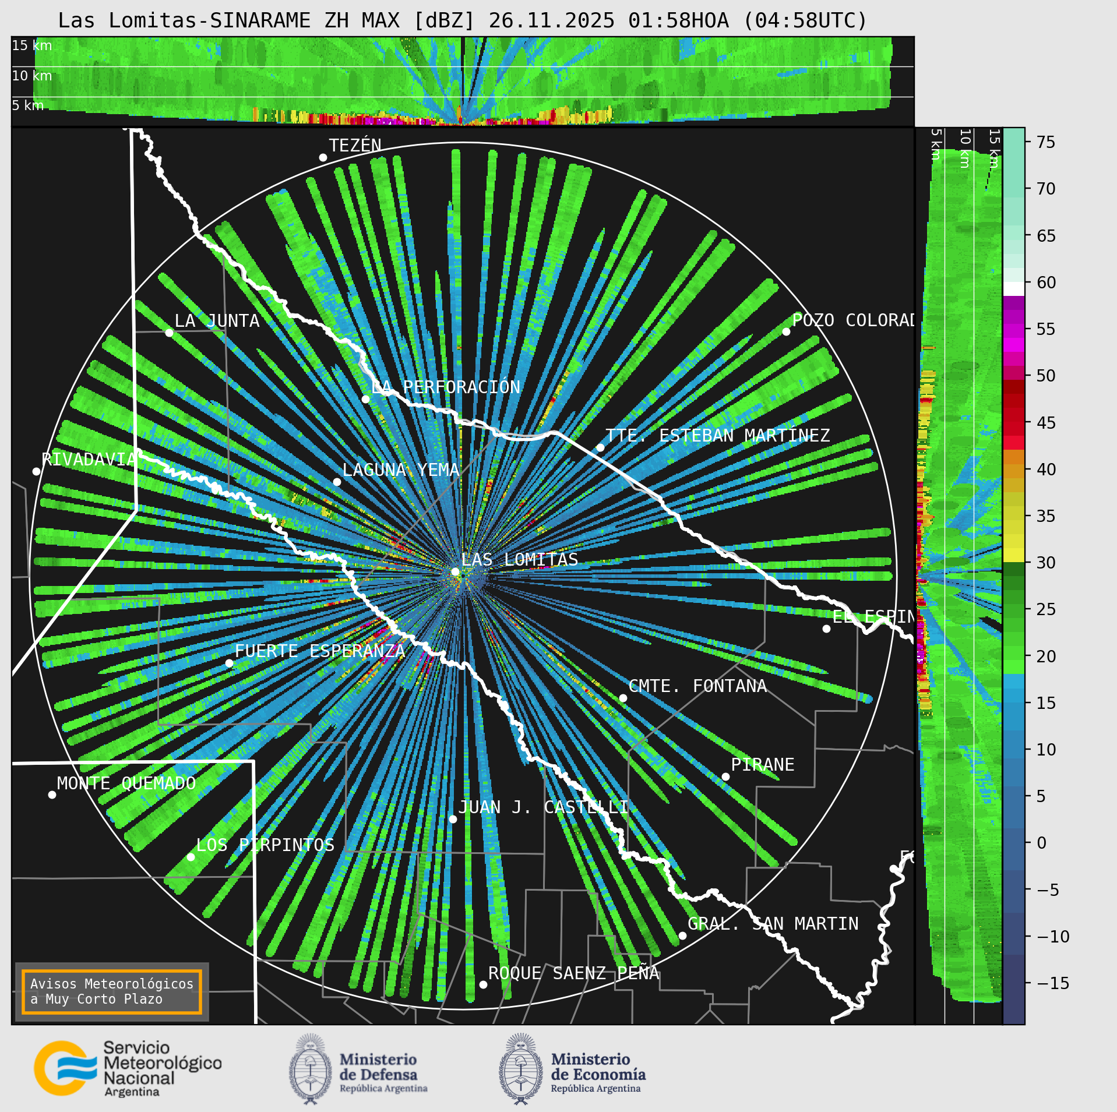Image resolution: width=1117 pixels, height=1112 pixels.
Task: Select the RIVADAVIA marker dot
Action: point(36,471)
